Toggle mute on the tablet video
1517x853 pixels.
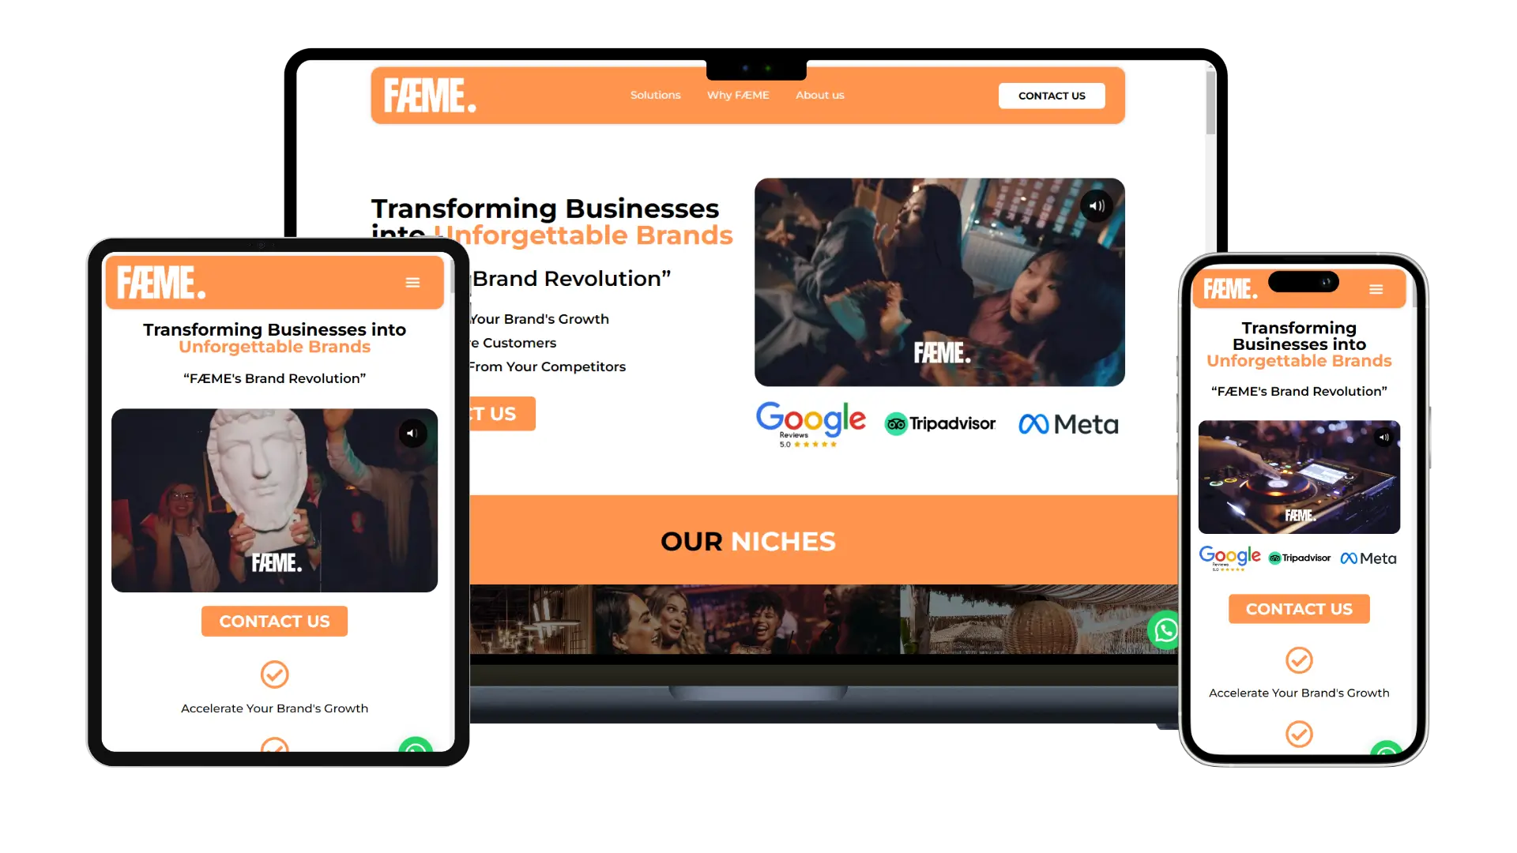click(x=412, y=434)
